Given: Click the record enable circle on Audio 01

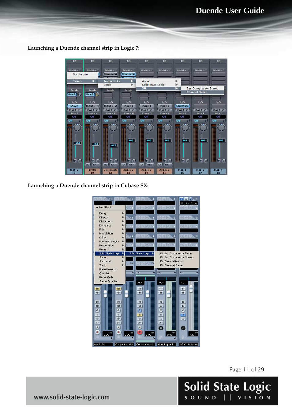Looking at the screenshot, I should pos(97,332).
